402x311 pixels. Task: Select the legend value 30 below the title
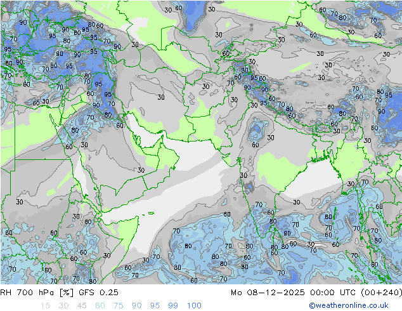[63, 305]
